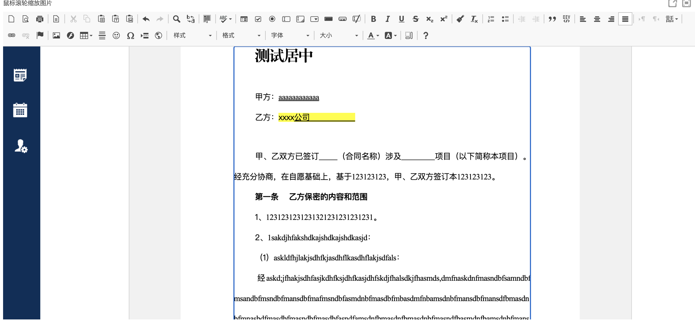Open the 样式 styles dropdown

tap(192, 35)
